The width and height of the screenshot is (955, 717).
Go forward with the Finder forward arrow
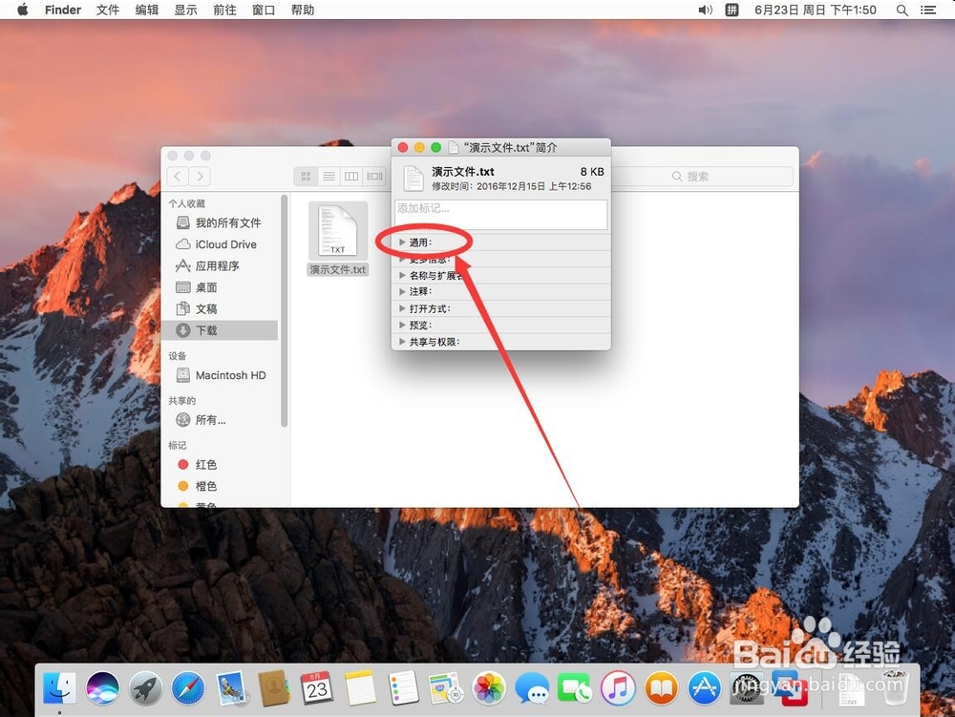200,177
